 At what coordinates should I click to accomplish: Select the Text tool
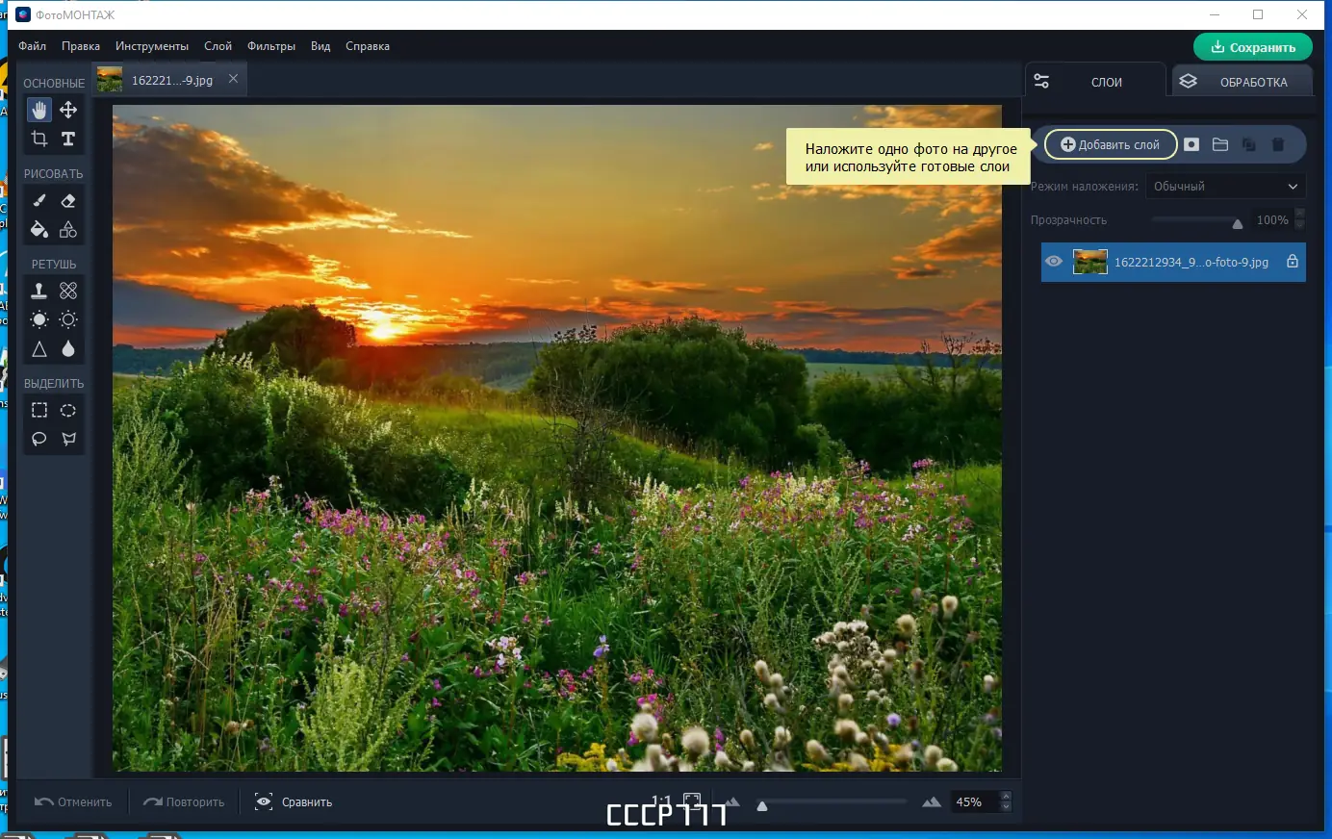coord(68,139)
